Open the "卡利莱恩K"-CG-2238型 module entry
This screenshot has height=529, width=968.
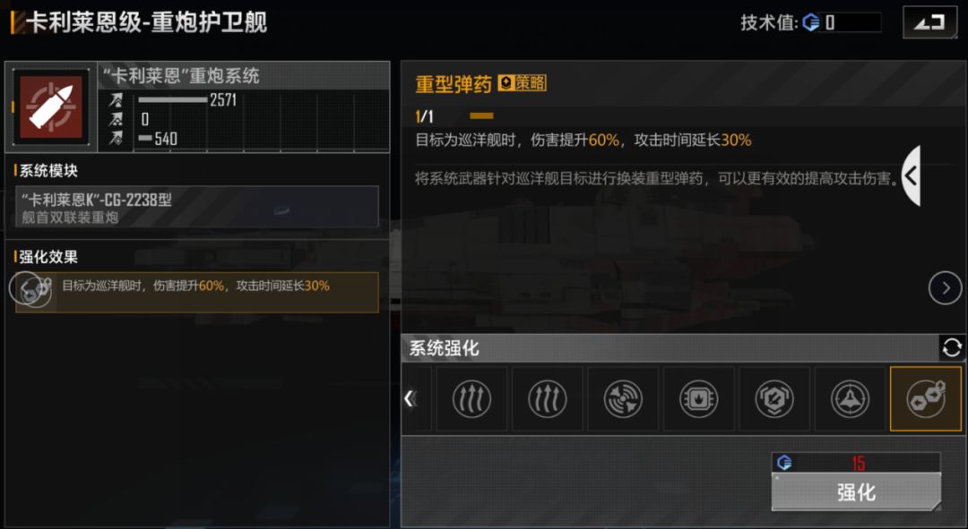click(197, 207)
